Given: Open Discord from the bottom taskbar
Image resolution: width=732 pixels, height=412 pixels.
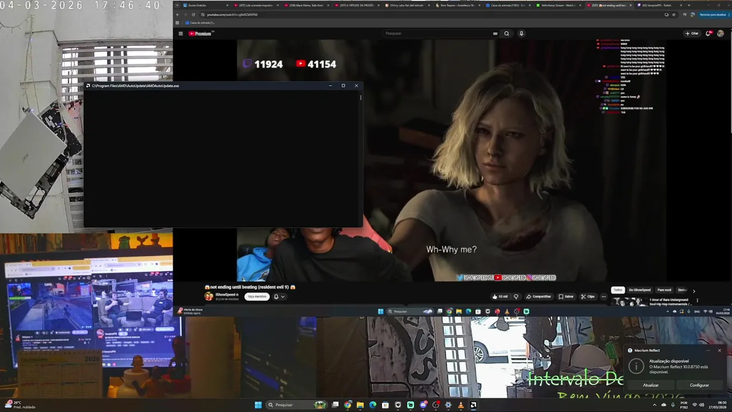Looking at the screenshot, I should tap(423, 405).
